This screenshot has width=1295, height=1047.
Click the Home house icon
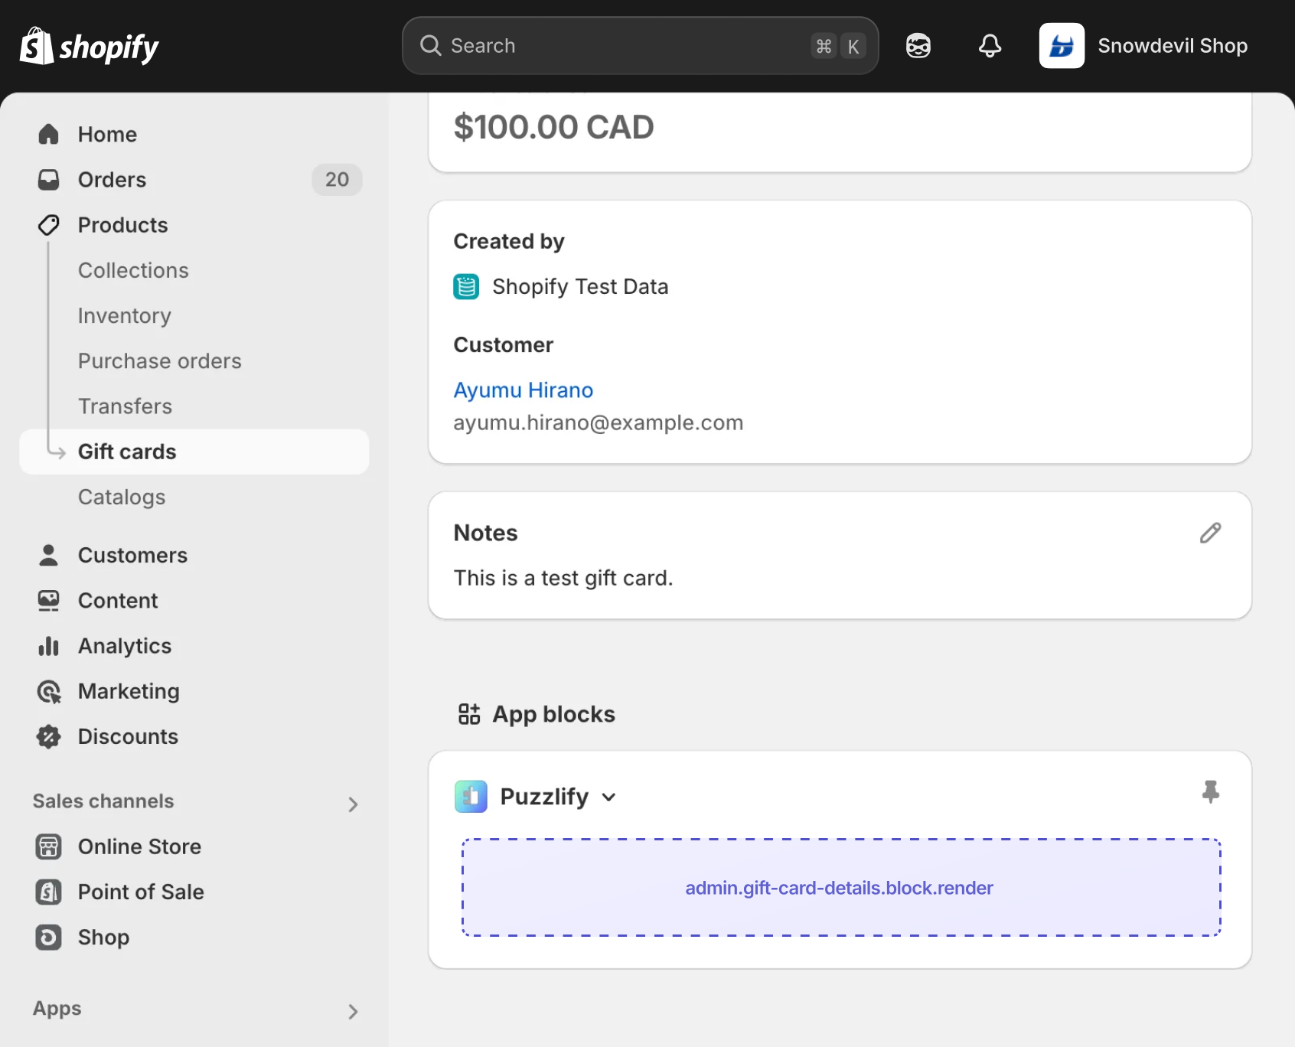(x=48, y=135)
